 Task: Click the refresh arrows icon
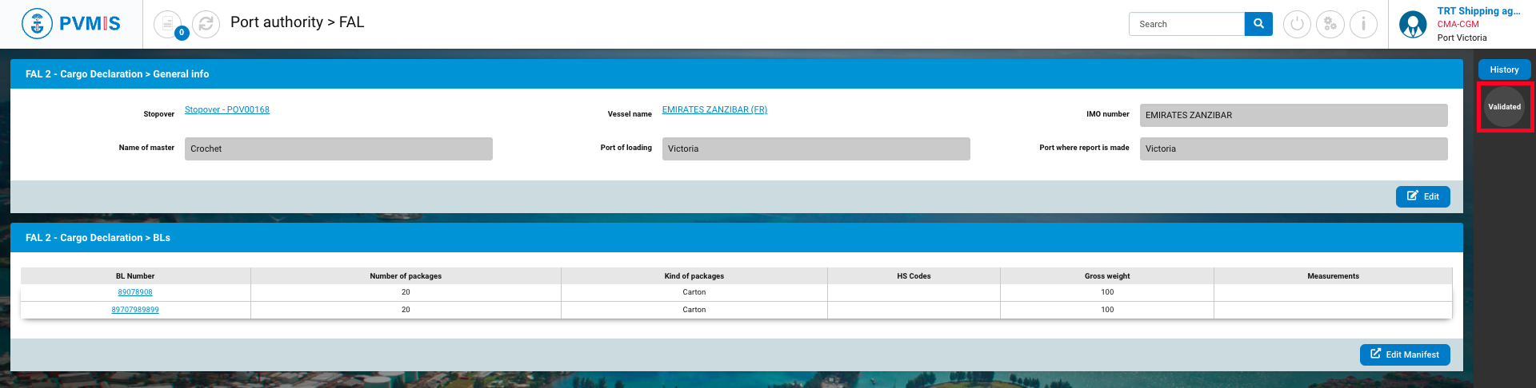206,24
